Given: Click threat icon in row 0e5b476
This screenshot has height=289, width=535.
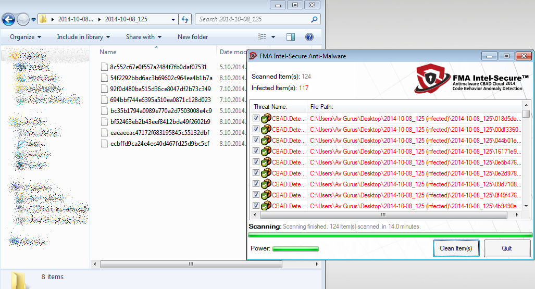Looking at the screenshot, I should [x=266, y=162].
